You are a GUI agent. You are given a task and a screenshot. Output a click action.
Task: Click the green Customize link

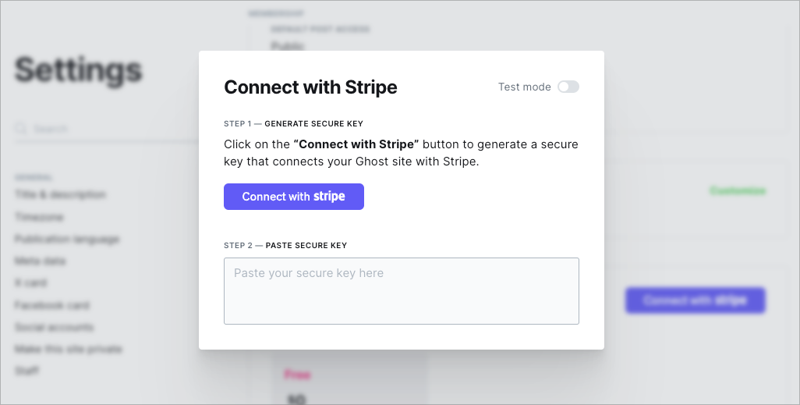click(x=738, y=190)
